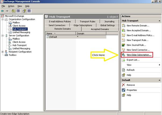Viewport: 162px width, 115px height.
Task: Select Mailbox under Server Configuration
Action: pos(16,39)
